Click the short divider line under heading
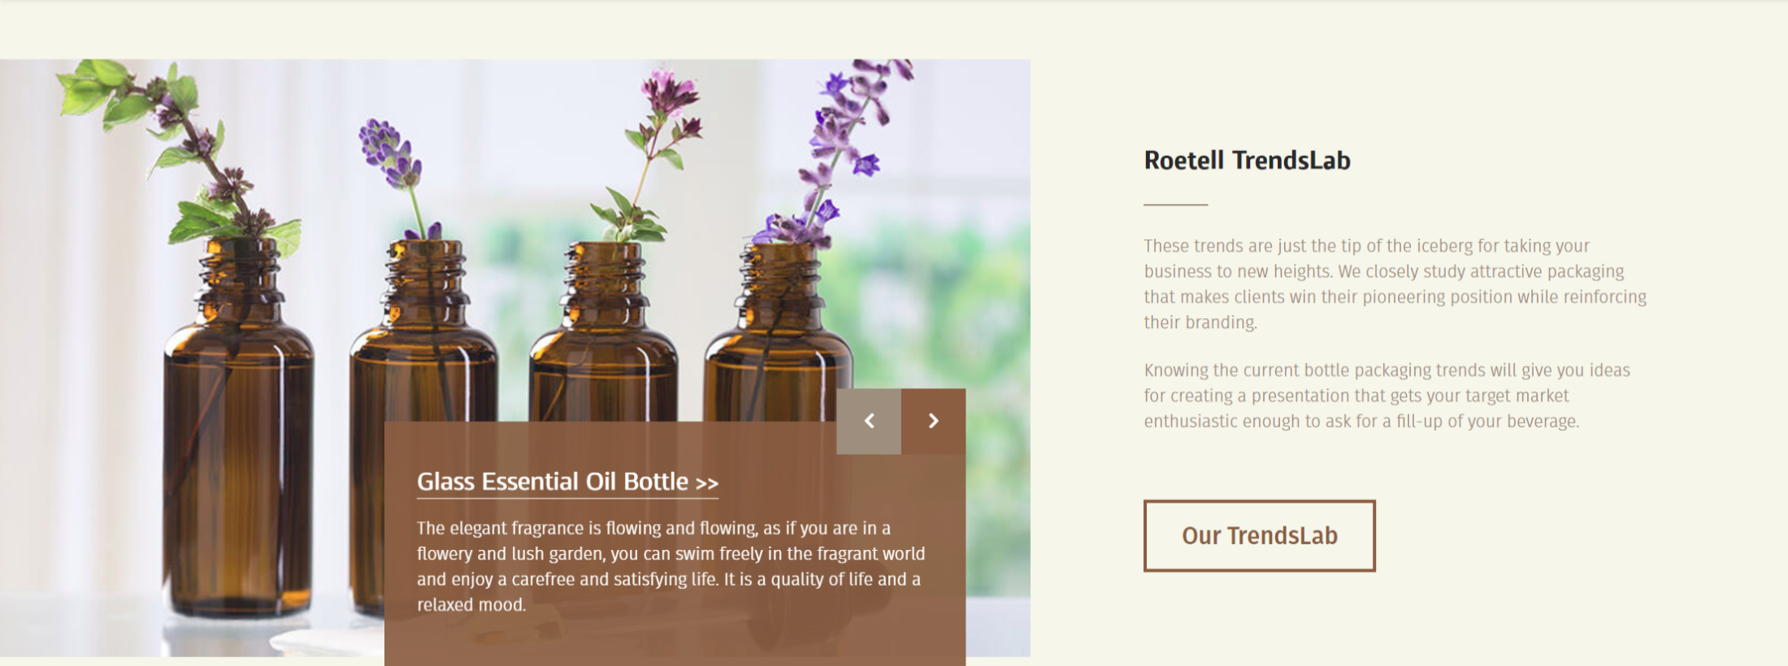This screenshot has width=1788, height=666. pyautogui.click(x=1175, y=205)
